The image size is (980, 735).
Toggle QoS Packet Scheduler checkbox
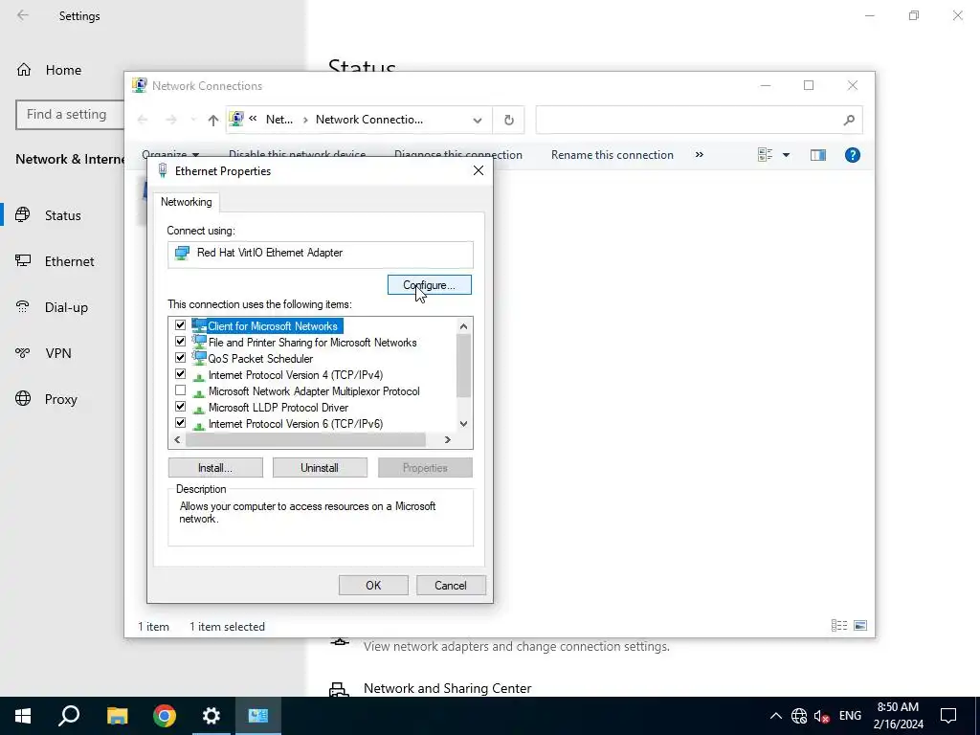coord(181,358)
